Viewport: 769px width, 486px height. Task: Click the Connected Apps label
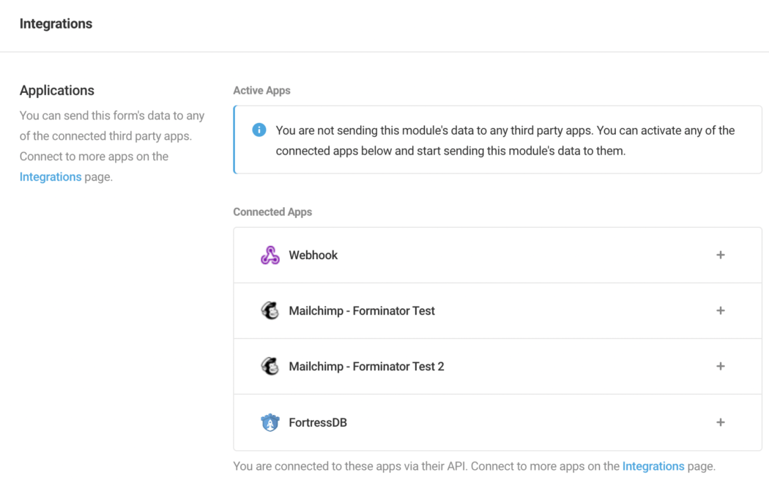(272, 212)
